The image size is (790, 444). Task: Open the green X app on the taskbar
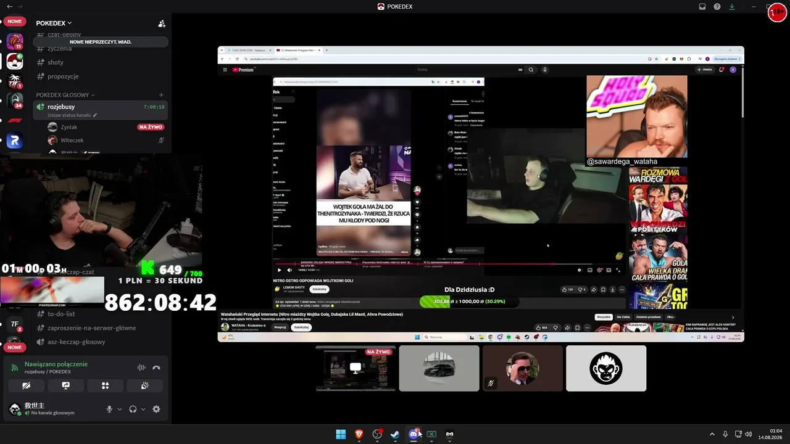coord(431,434)
